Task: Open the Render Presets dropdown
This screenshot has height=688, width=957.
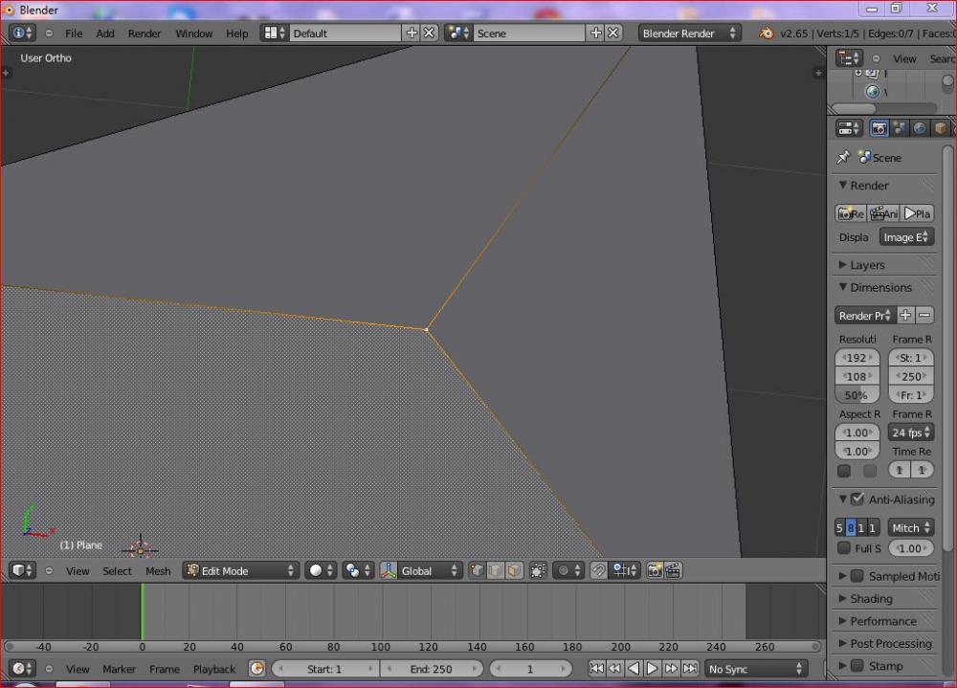Action: [x=864, y=315]
